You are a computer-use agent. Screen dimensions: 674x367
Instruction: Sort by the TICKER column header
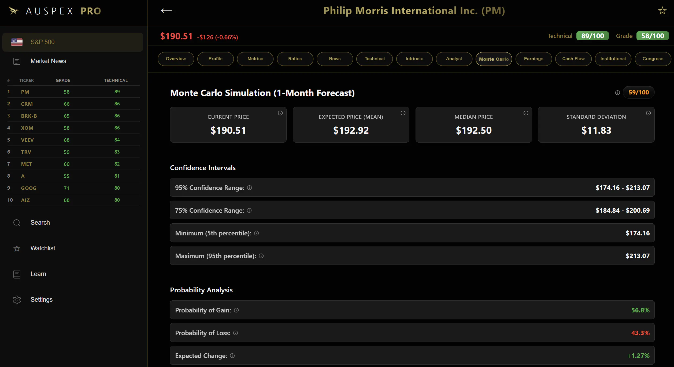click(x=27, y=80)
